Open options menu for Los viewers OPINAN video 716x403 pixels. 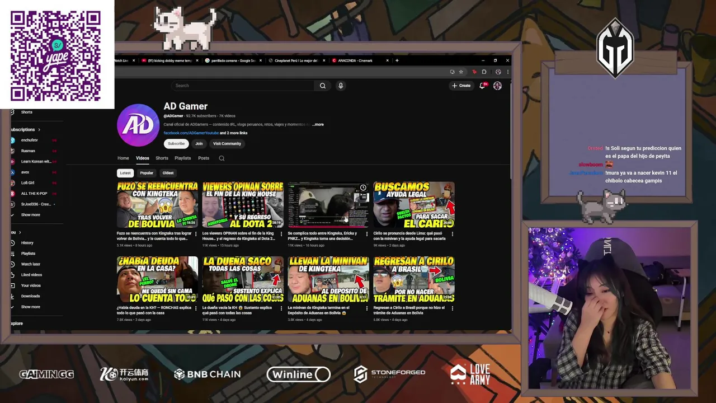[281, 234]
